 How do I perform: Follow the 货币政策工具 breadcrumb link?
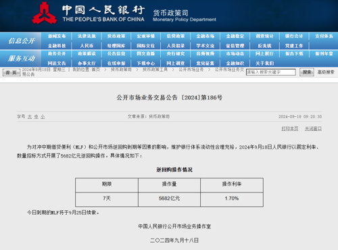pyautogui.click(x=155, y=70)
